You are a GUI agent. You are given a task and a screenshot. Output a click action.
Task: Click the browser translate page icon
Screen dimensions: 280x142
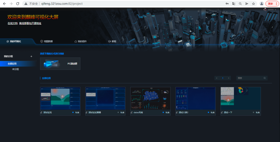[x=234, y=4]
